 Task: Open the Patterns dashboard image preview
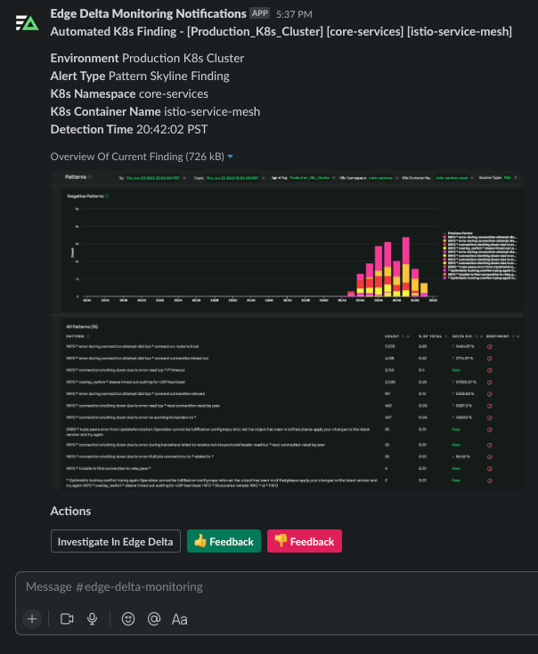tap(287, 330)
